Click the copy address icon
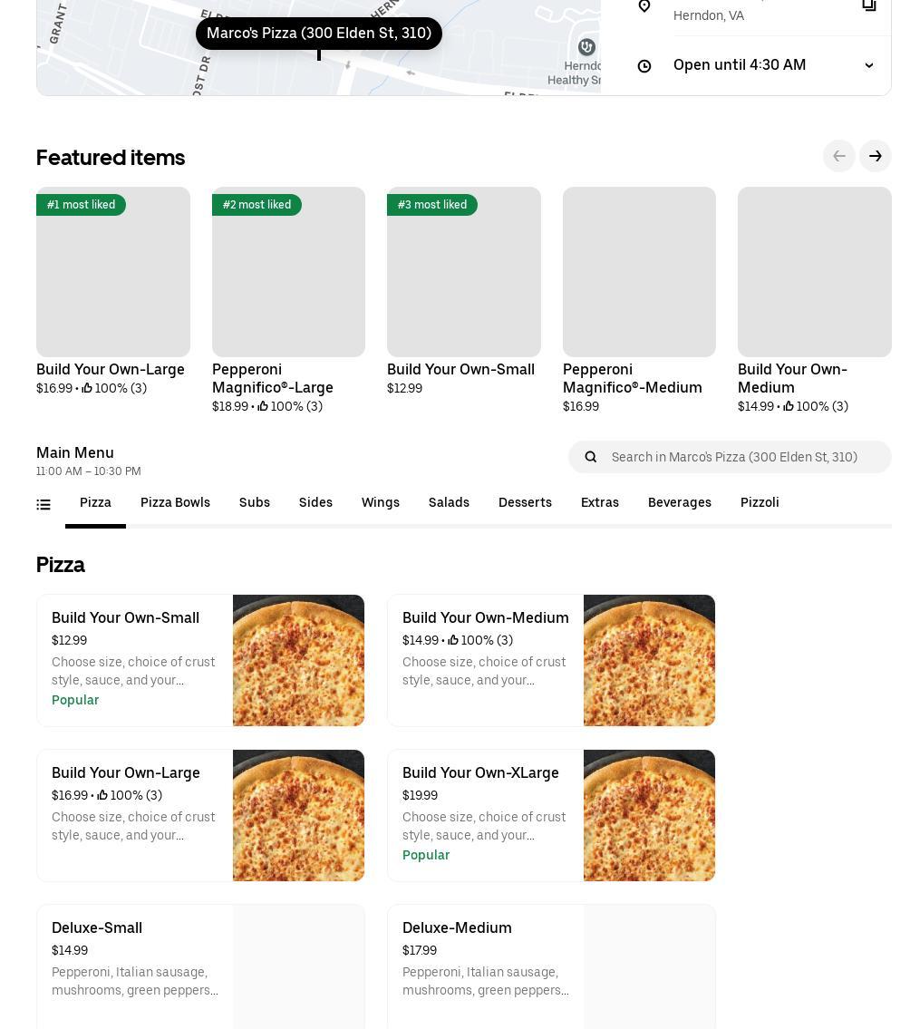Screen dimensions: 910x1029 tap(868, 5)
